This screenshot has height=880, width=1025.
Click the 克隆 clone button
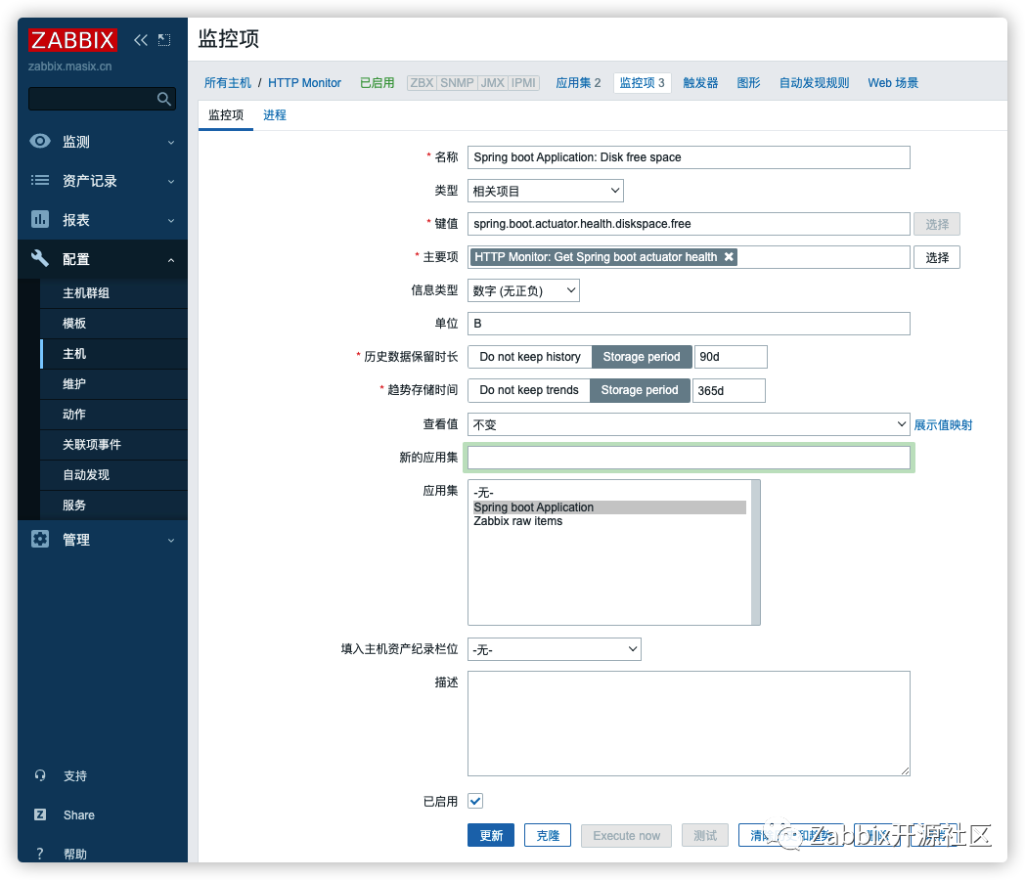tap(547, 835)
